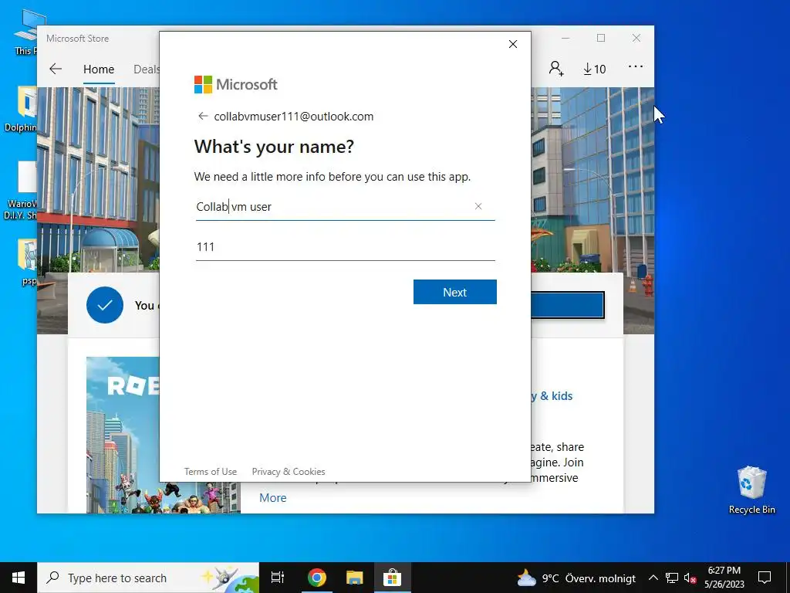Open the weather widget showing 9°C

(x=576, y=578)
